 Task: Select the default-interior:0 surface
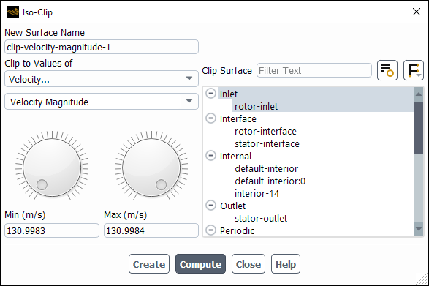coord(270,181)
